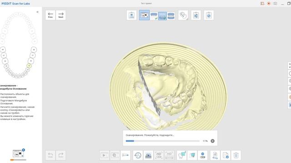Click the orange progress bar under scanner thumbnail
The height and width of the screenshot is (163, 291).
18,160
